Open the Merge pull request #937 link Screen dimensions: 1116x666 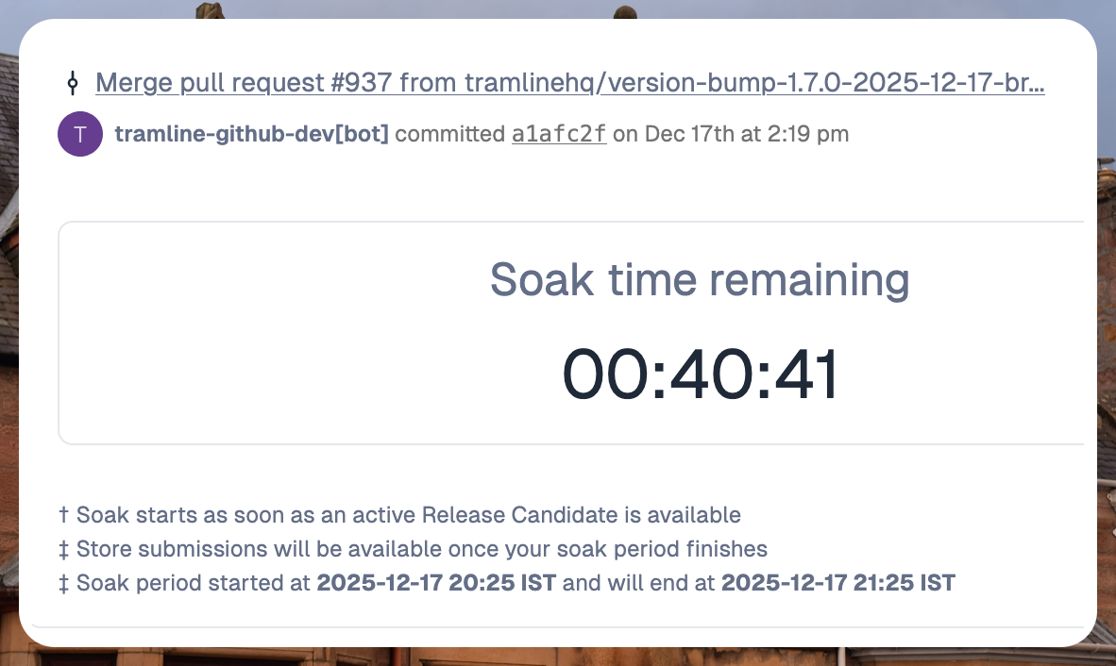click(569, 83)
